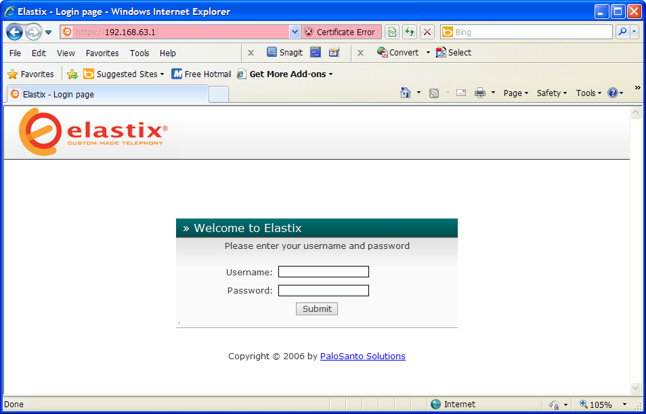The image size is (646, 414).
Task: Open the Tools command bar menu
Action: tap(588, 93)
